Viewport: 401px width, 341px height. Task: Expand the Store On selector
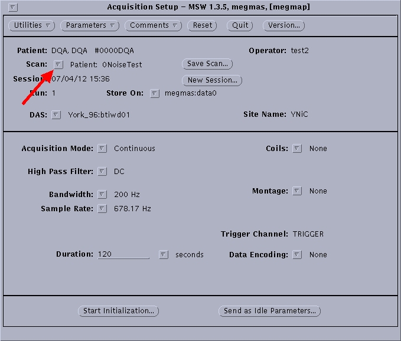[x=155, y=93]
